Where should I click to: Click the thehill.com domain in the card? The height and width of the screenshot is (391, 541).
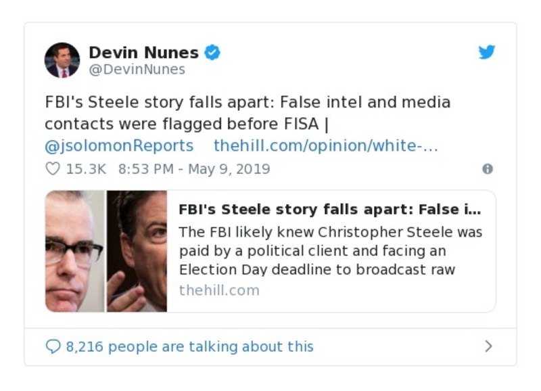click(x=218, y=290)
